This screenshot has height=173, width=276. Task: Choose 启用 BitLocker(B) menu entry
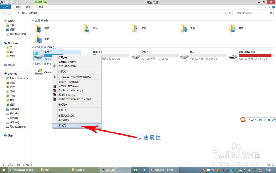(x=77, y=66)
